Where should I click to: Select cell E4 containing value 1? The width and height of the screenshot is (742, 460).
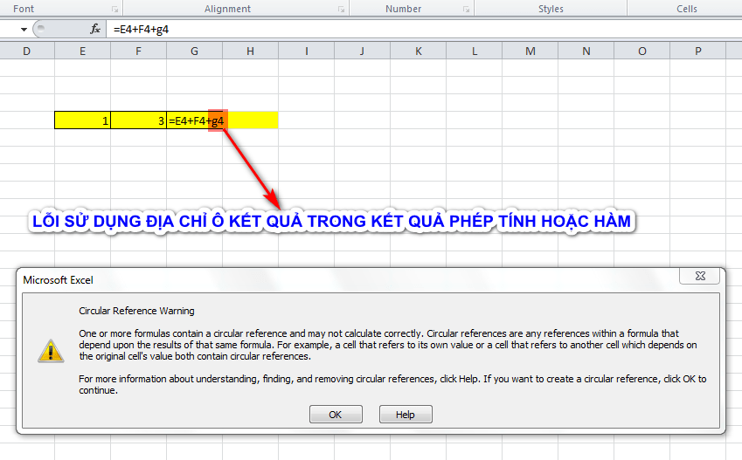pos(82,120)
